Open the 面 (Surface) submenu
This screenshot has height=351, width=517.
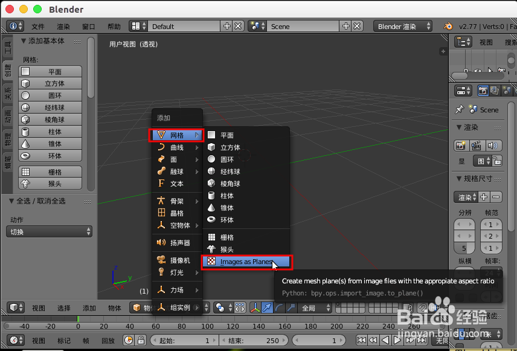pos(178,159)
